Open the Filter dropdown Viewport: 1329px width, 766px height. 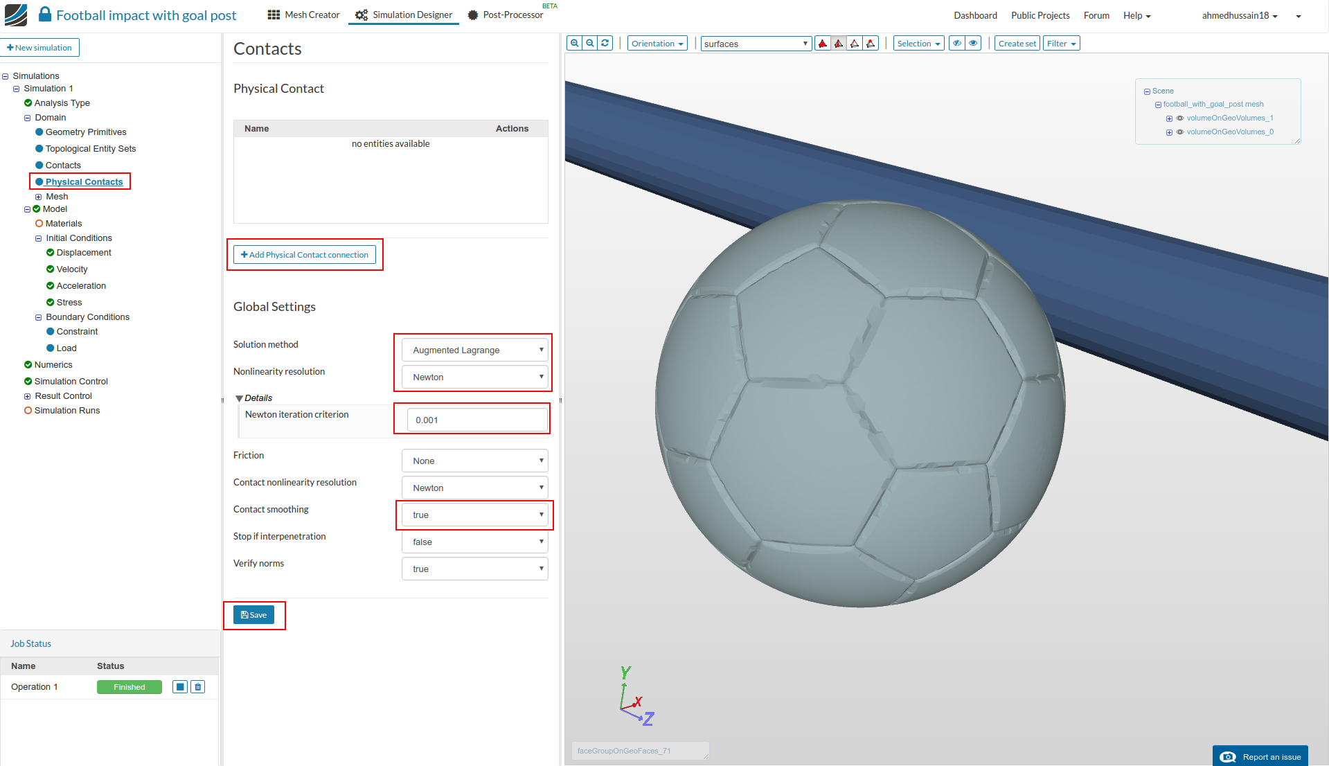1061,44
